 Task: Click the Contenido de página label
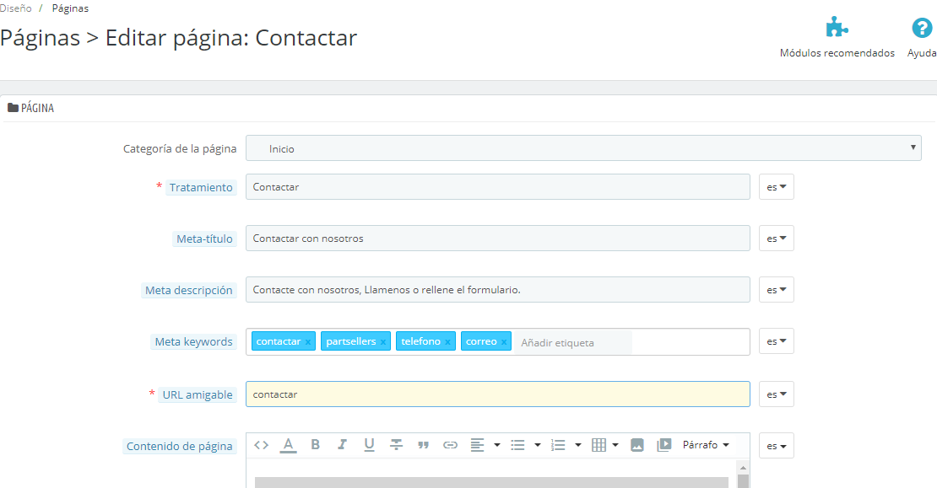[179, 446]
